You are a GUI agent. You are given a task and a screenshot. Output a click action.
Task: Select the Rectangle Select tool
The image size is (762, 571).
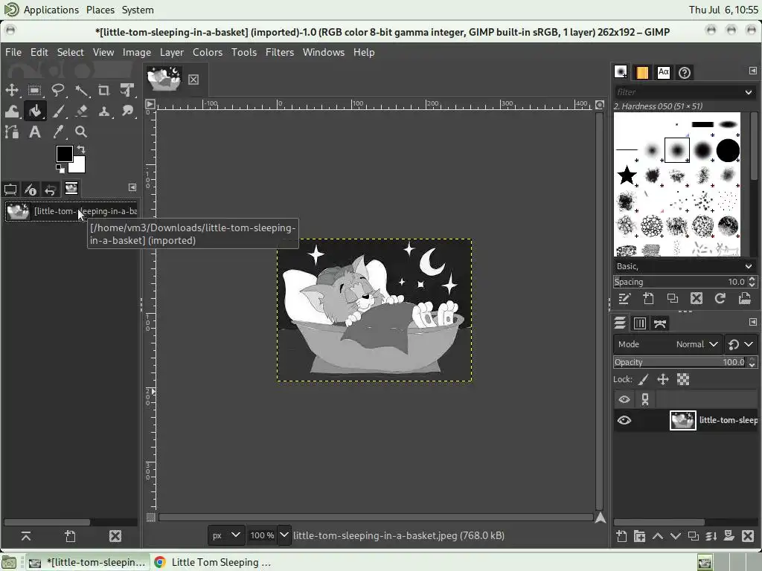pyautogui.click(x=34, y=90)
